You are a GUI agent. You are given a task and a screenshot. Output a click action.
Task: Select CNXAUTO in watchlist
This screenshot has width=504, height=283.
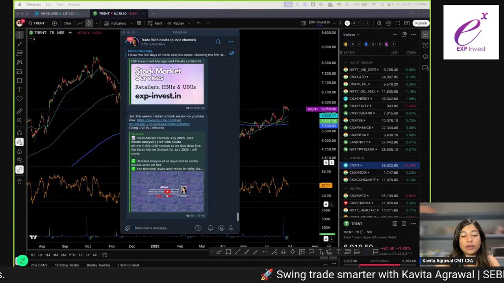380,77
